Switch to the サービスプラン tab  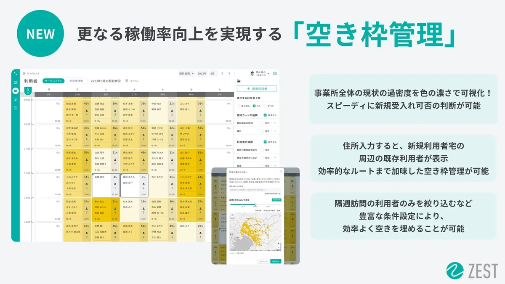click(53, 80)
